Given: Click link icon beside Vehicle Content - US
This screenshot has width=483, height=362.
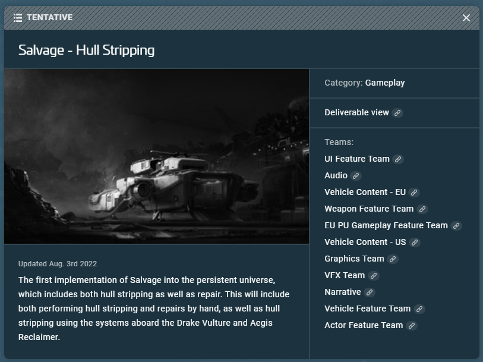Looking at the screenshot, I should [415, 243].
